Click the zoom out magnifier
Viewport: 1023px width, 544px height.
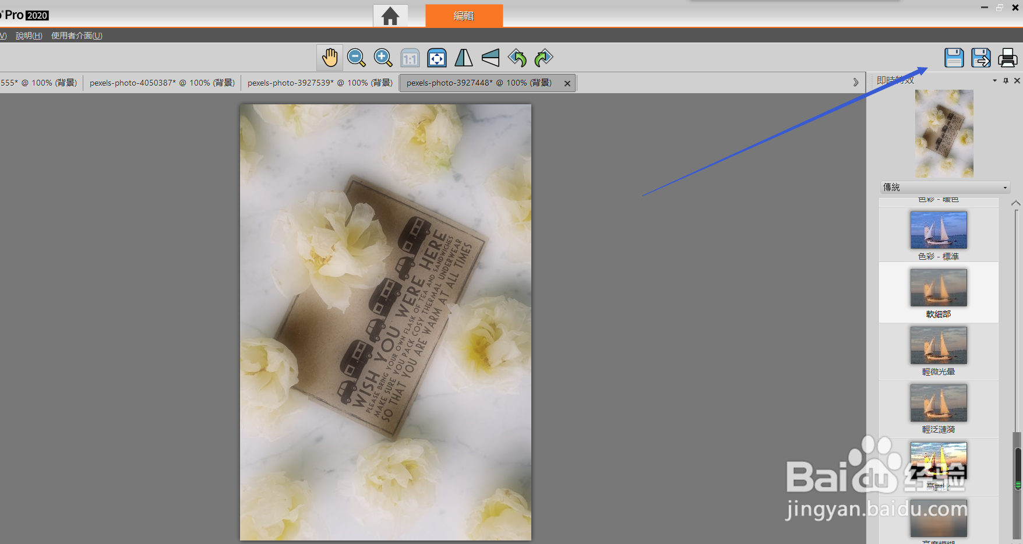(356, 58)
